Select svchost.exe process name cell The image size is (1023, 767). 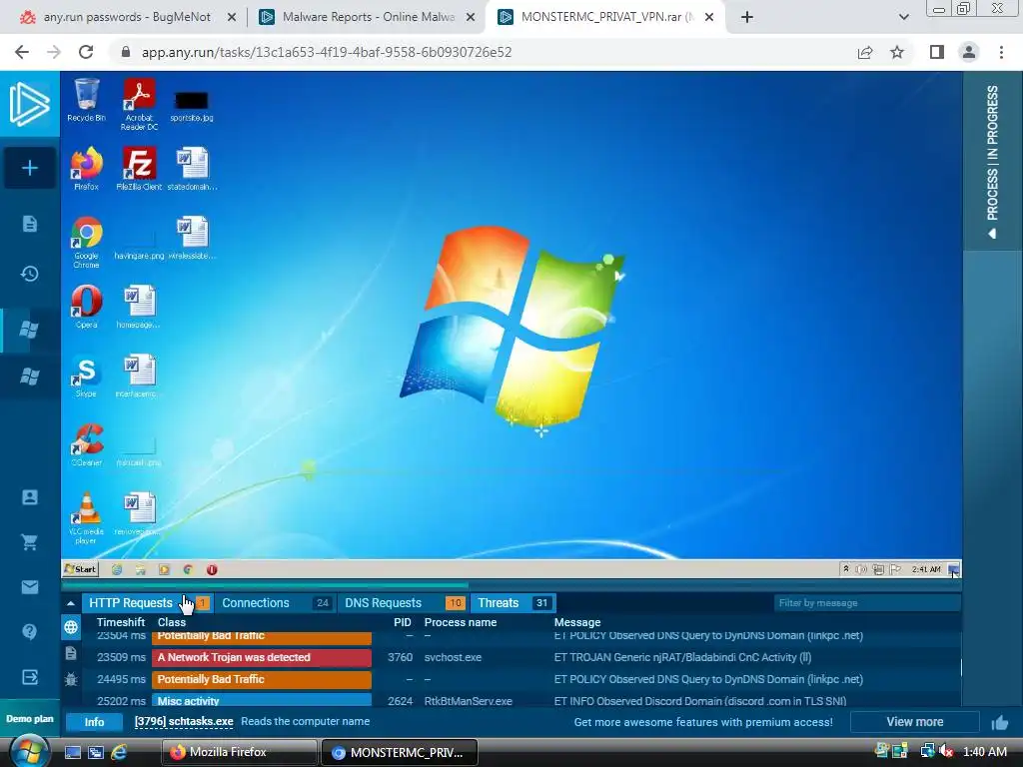coord(453,657)
